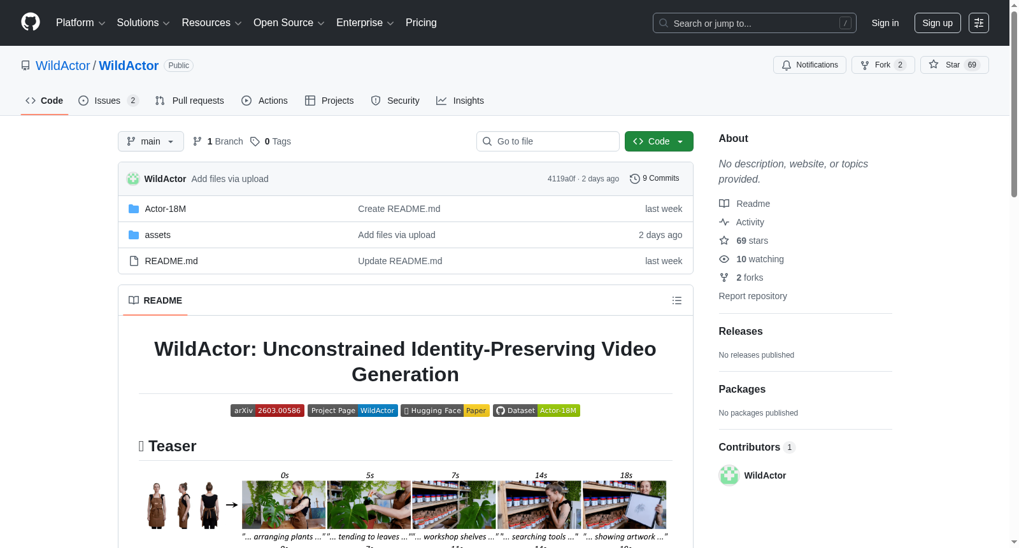Expand the Enterprise menu
The width and height of the screenshot is (1019, 548).
pyautogui.click(x=365, y=23)
